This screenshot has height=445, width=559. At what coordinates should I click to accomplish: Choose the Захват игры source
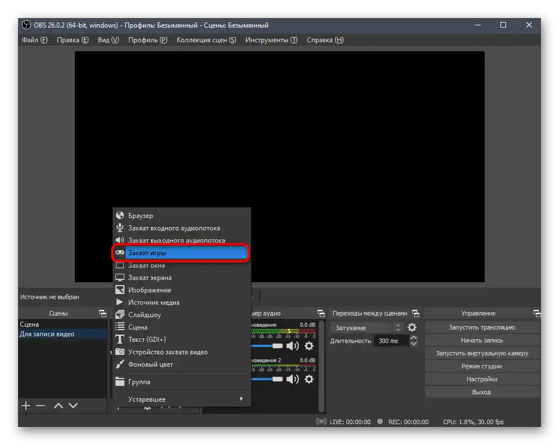click(182, 253)
